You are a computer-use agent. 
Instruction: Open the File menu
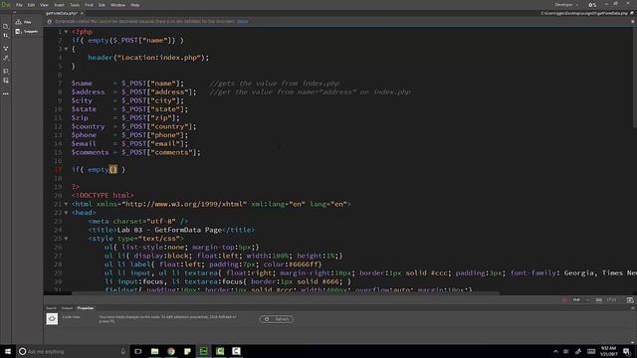19,5
